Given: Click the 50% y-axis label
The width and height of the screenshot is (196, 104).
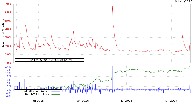Looking at the screenshot, I should pos(8,21).
